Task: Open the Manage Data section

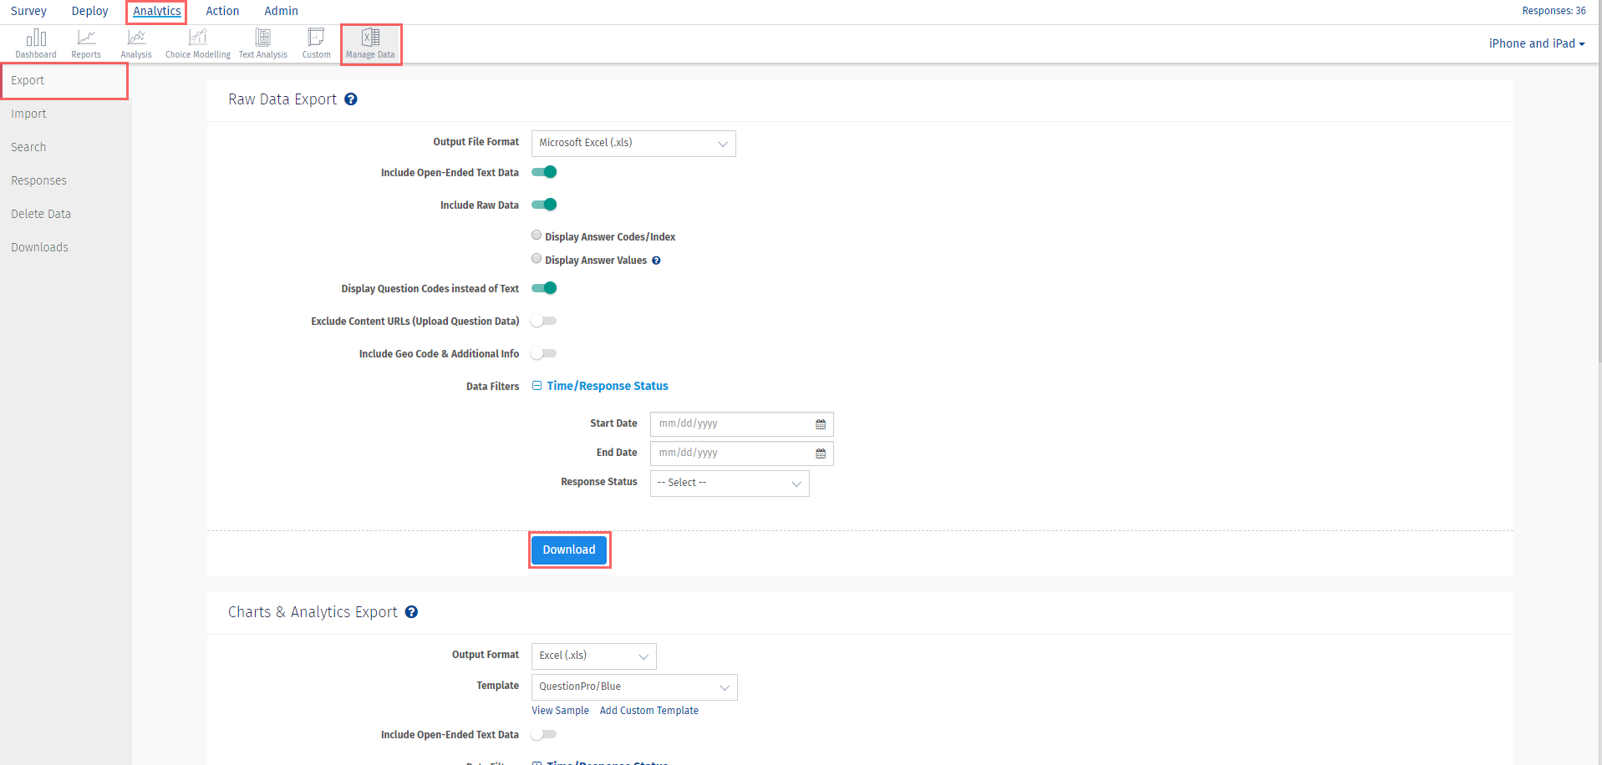Action: (370, 43)
